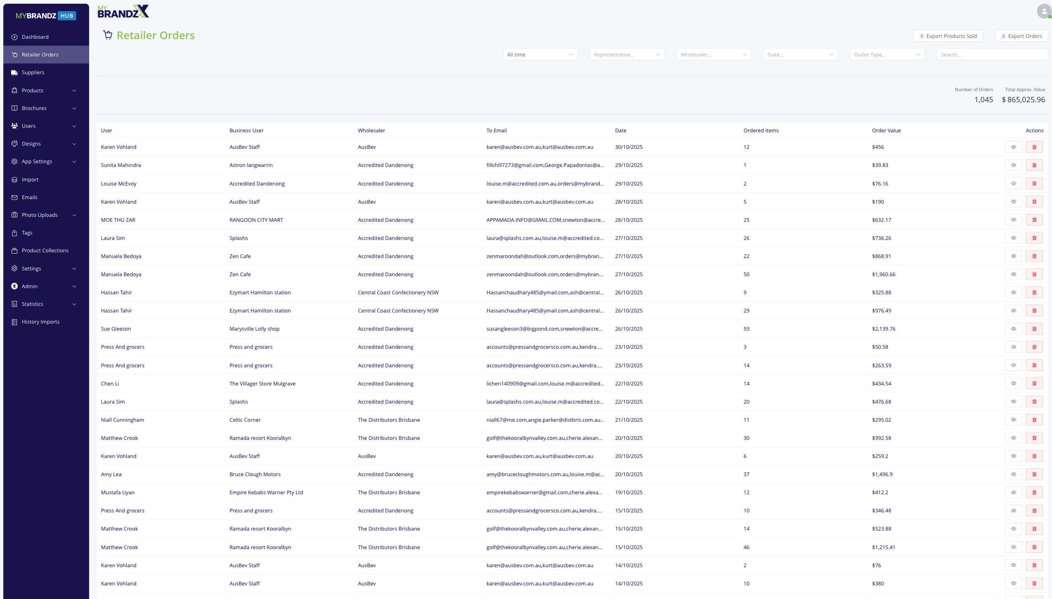Click the Search input field
1052x599 pixels.
click(x=992, y=54)
